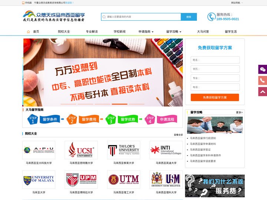This screenshot has width=267, height=200.
Task: Open STEP 1 留学条件 guide
Action: coord(44,119)
